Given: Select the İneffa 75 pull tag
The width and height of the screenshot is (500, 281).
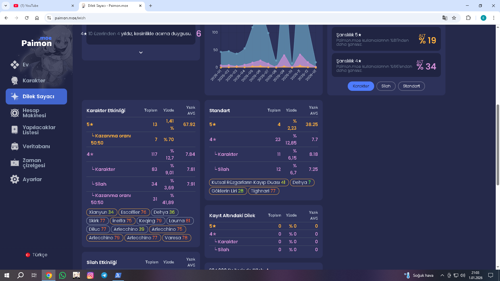Looking at the screenshot, I should 122,221.
